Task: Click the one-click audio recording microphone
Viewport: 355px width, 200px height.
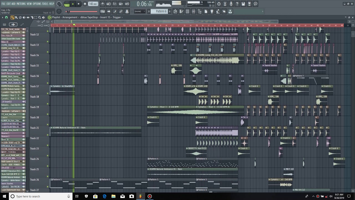Action: 231,4
